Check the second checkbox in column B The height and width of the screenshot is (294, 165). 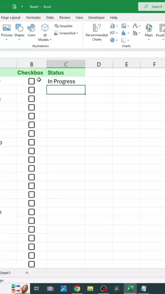pos(32,90)
